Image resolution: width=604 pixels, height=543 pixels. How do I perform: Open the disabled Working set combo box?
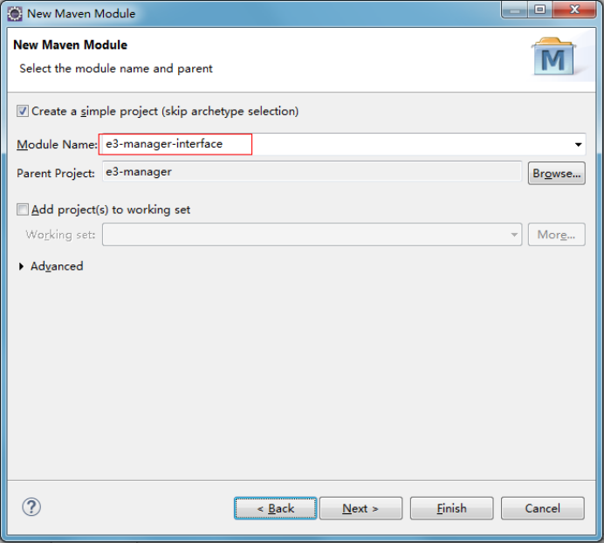(x=312, y=234)
